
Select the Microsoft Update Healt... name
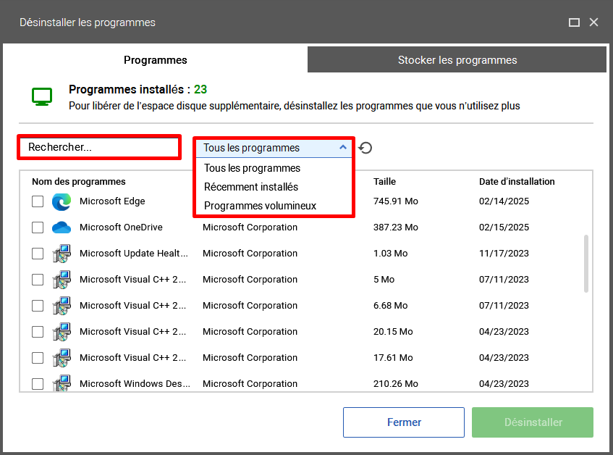click(x=134, y=254)
